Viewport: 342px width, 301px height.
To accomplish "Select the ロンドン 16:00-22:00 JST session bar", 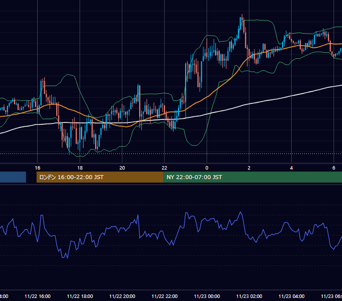I will (x=100, y=177).
